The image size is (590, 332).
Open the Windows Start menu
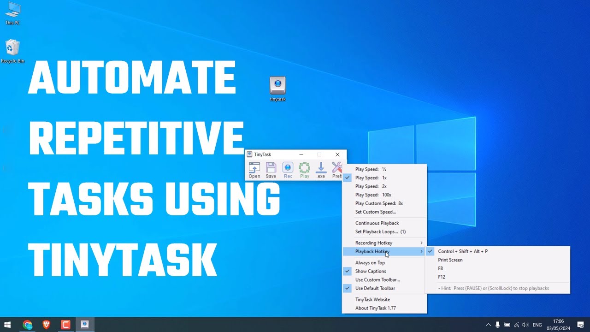[7, 325]
